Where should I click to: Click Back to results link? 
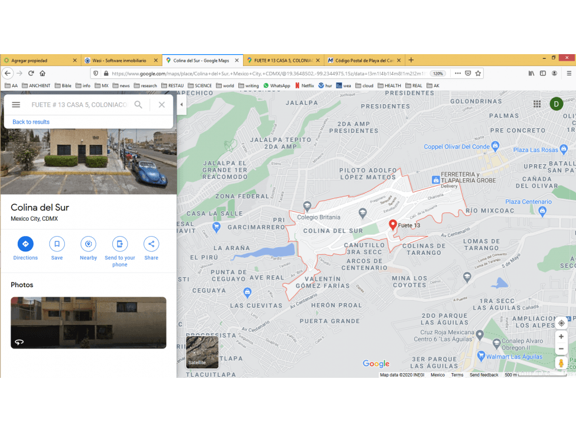click(x=31, y=122)
